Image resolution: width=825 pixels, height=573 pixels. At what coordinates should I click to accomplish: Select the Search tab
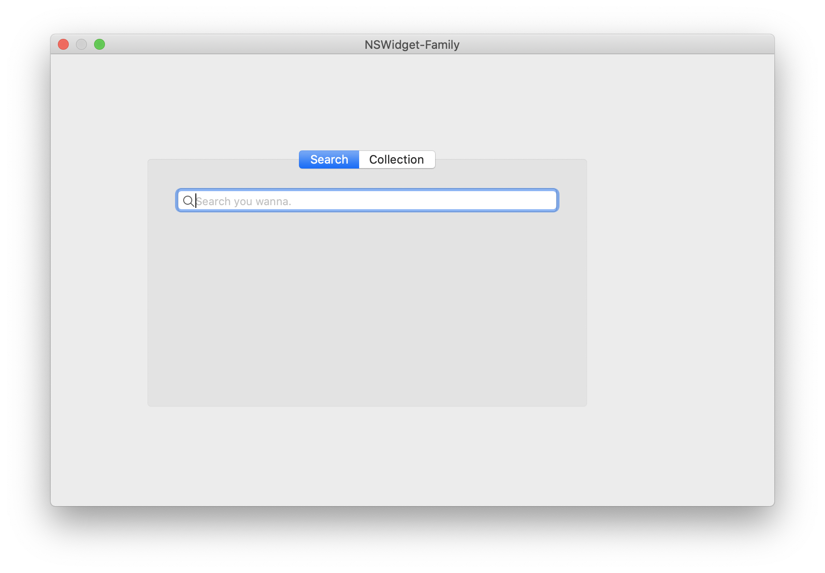tap(329, 160)
